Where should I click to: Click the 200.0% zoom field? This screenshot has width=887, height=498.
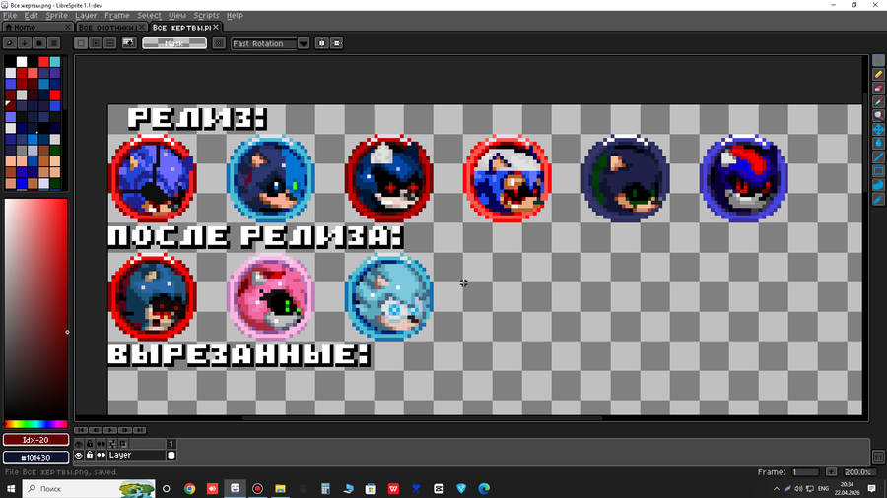858,472
